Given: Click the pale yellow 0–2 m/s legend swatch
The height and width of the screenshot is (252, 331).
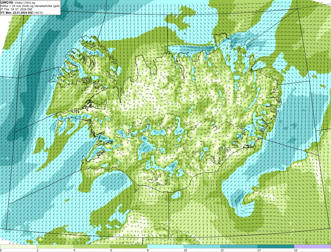Looking at the screenshot, I should (19, 247).
